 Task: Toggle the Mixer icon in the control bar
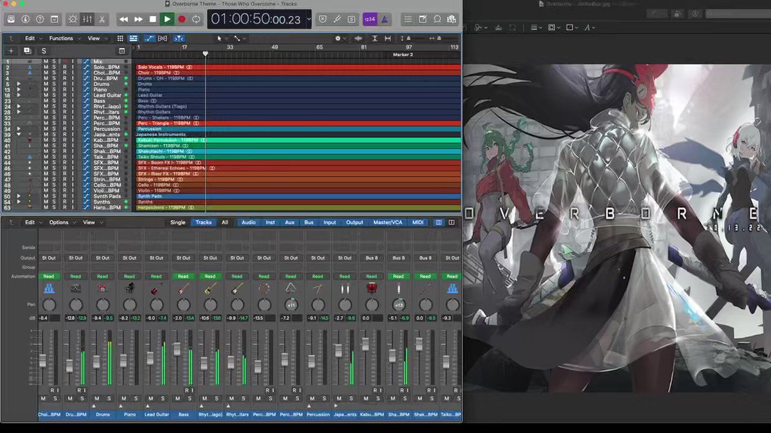(x=87, y=19)
